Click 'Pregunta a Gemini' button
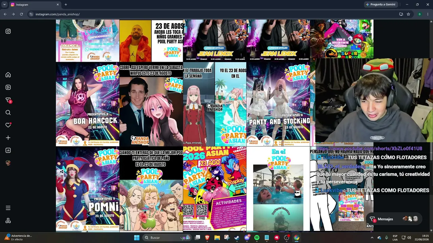Image resolution: width=433 pixels, height=243 pixels. coord(380,4)
